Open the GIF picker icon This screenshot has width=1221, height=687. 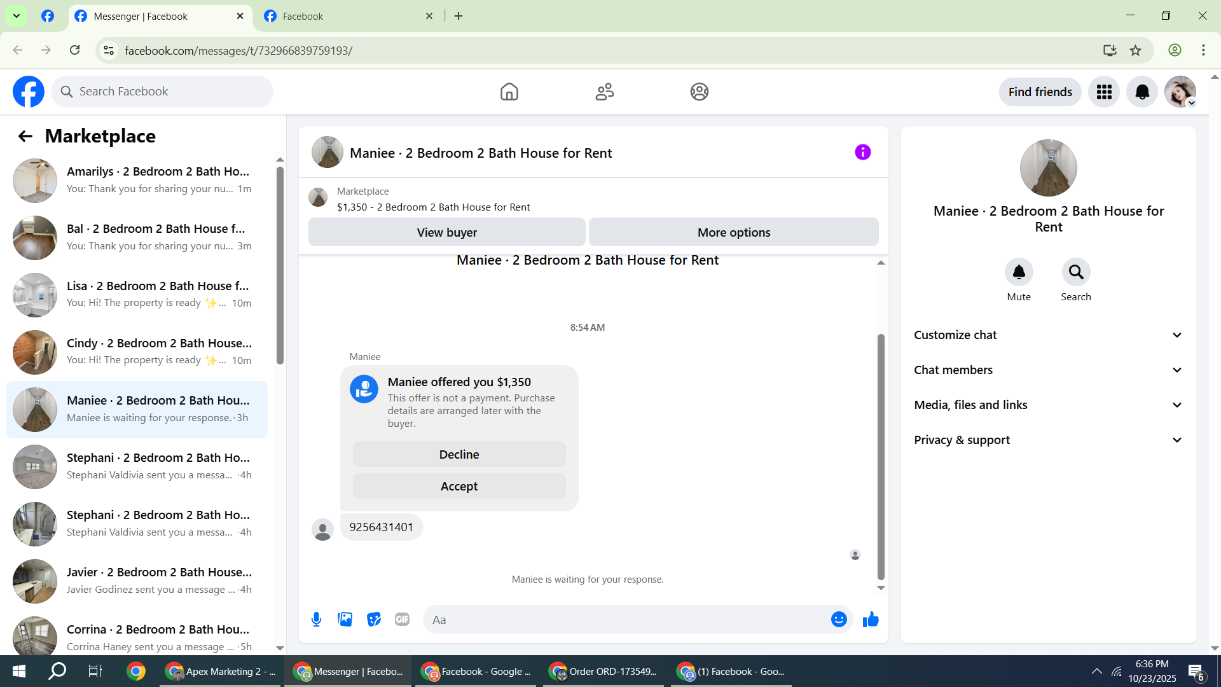coord(402,620)
